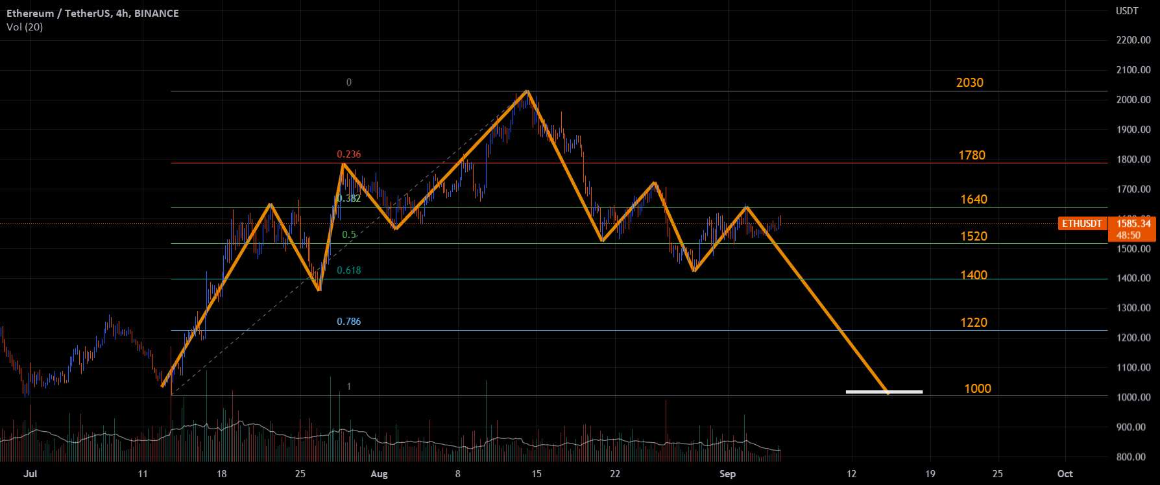Select the Fibonacci 0 level label
Image resolution: width=1160 pixels, height=485 pixels.
pyautogui.click(x=349, y=82)
